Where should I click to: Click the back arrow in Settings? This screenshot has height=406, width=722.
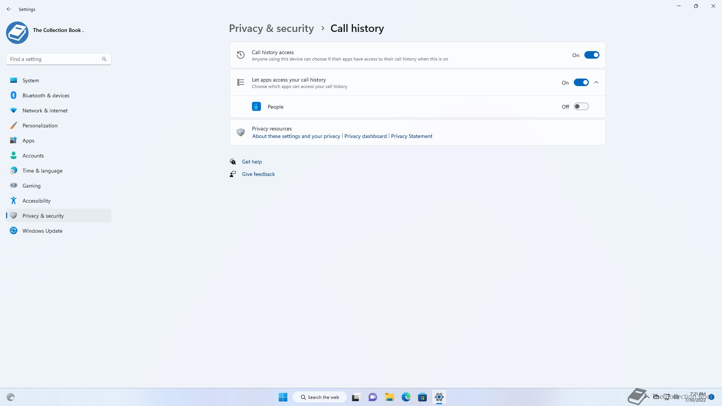click(9, 9)
